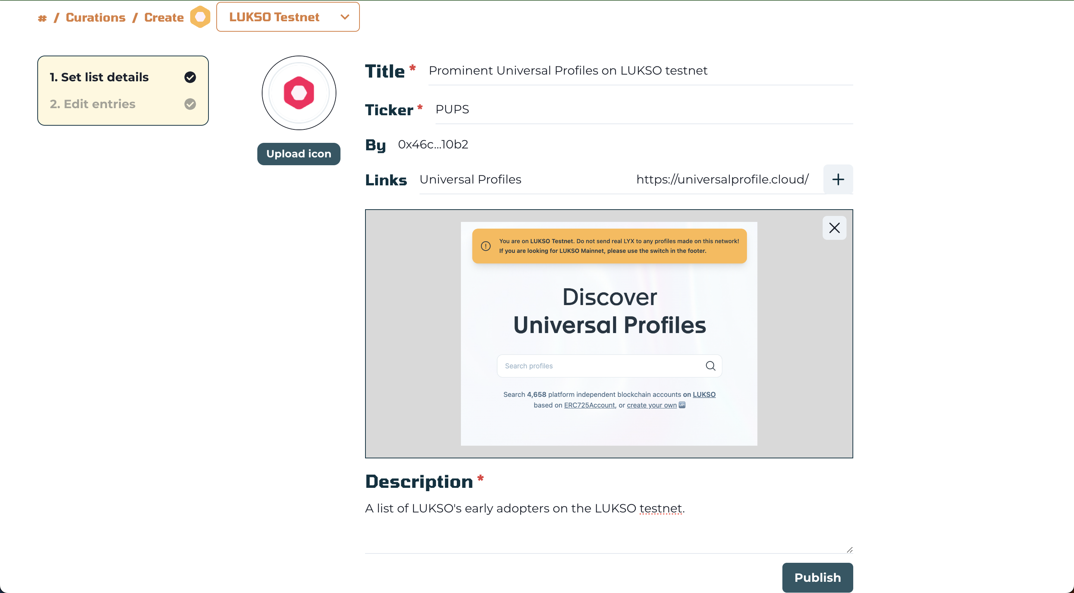
Task: Click the UP icon after create your own
Action: pyautogui.click(x=682, y=405)
